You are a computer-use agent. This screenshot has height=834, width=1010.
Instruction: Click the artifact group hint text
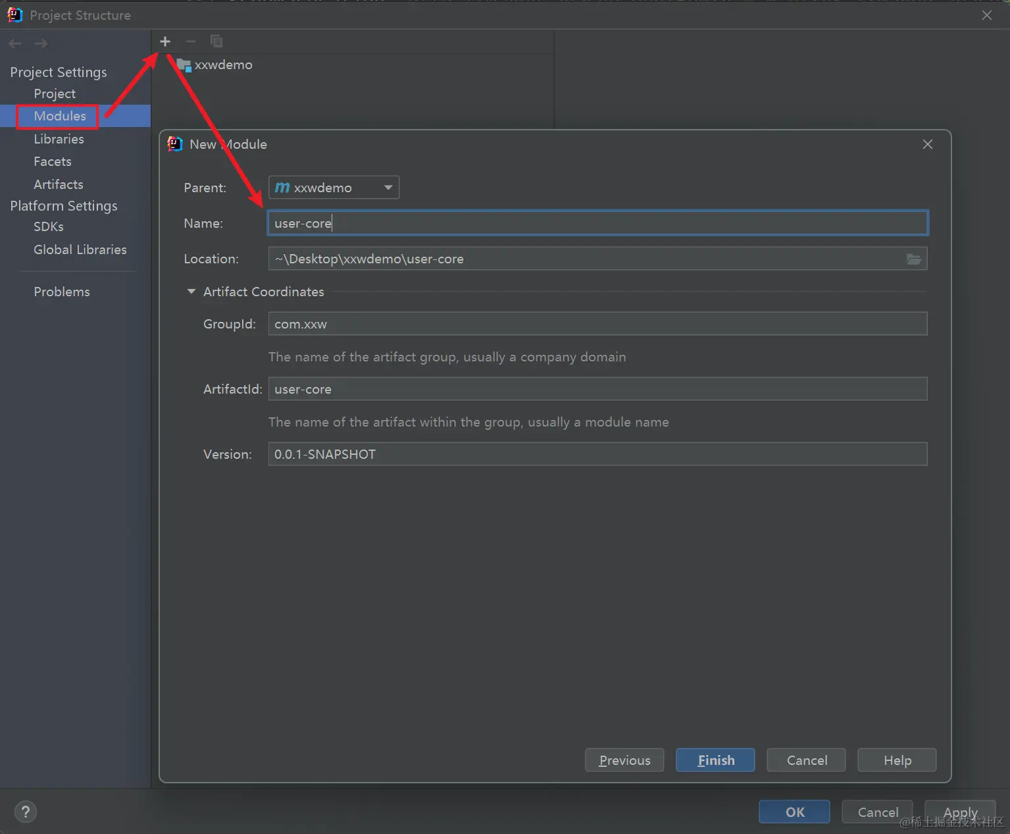coord(447,357)
